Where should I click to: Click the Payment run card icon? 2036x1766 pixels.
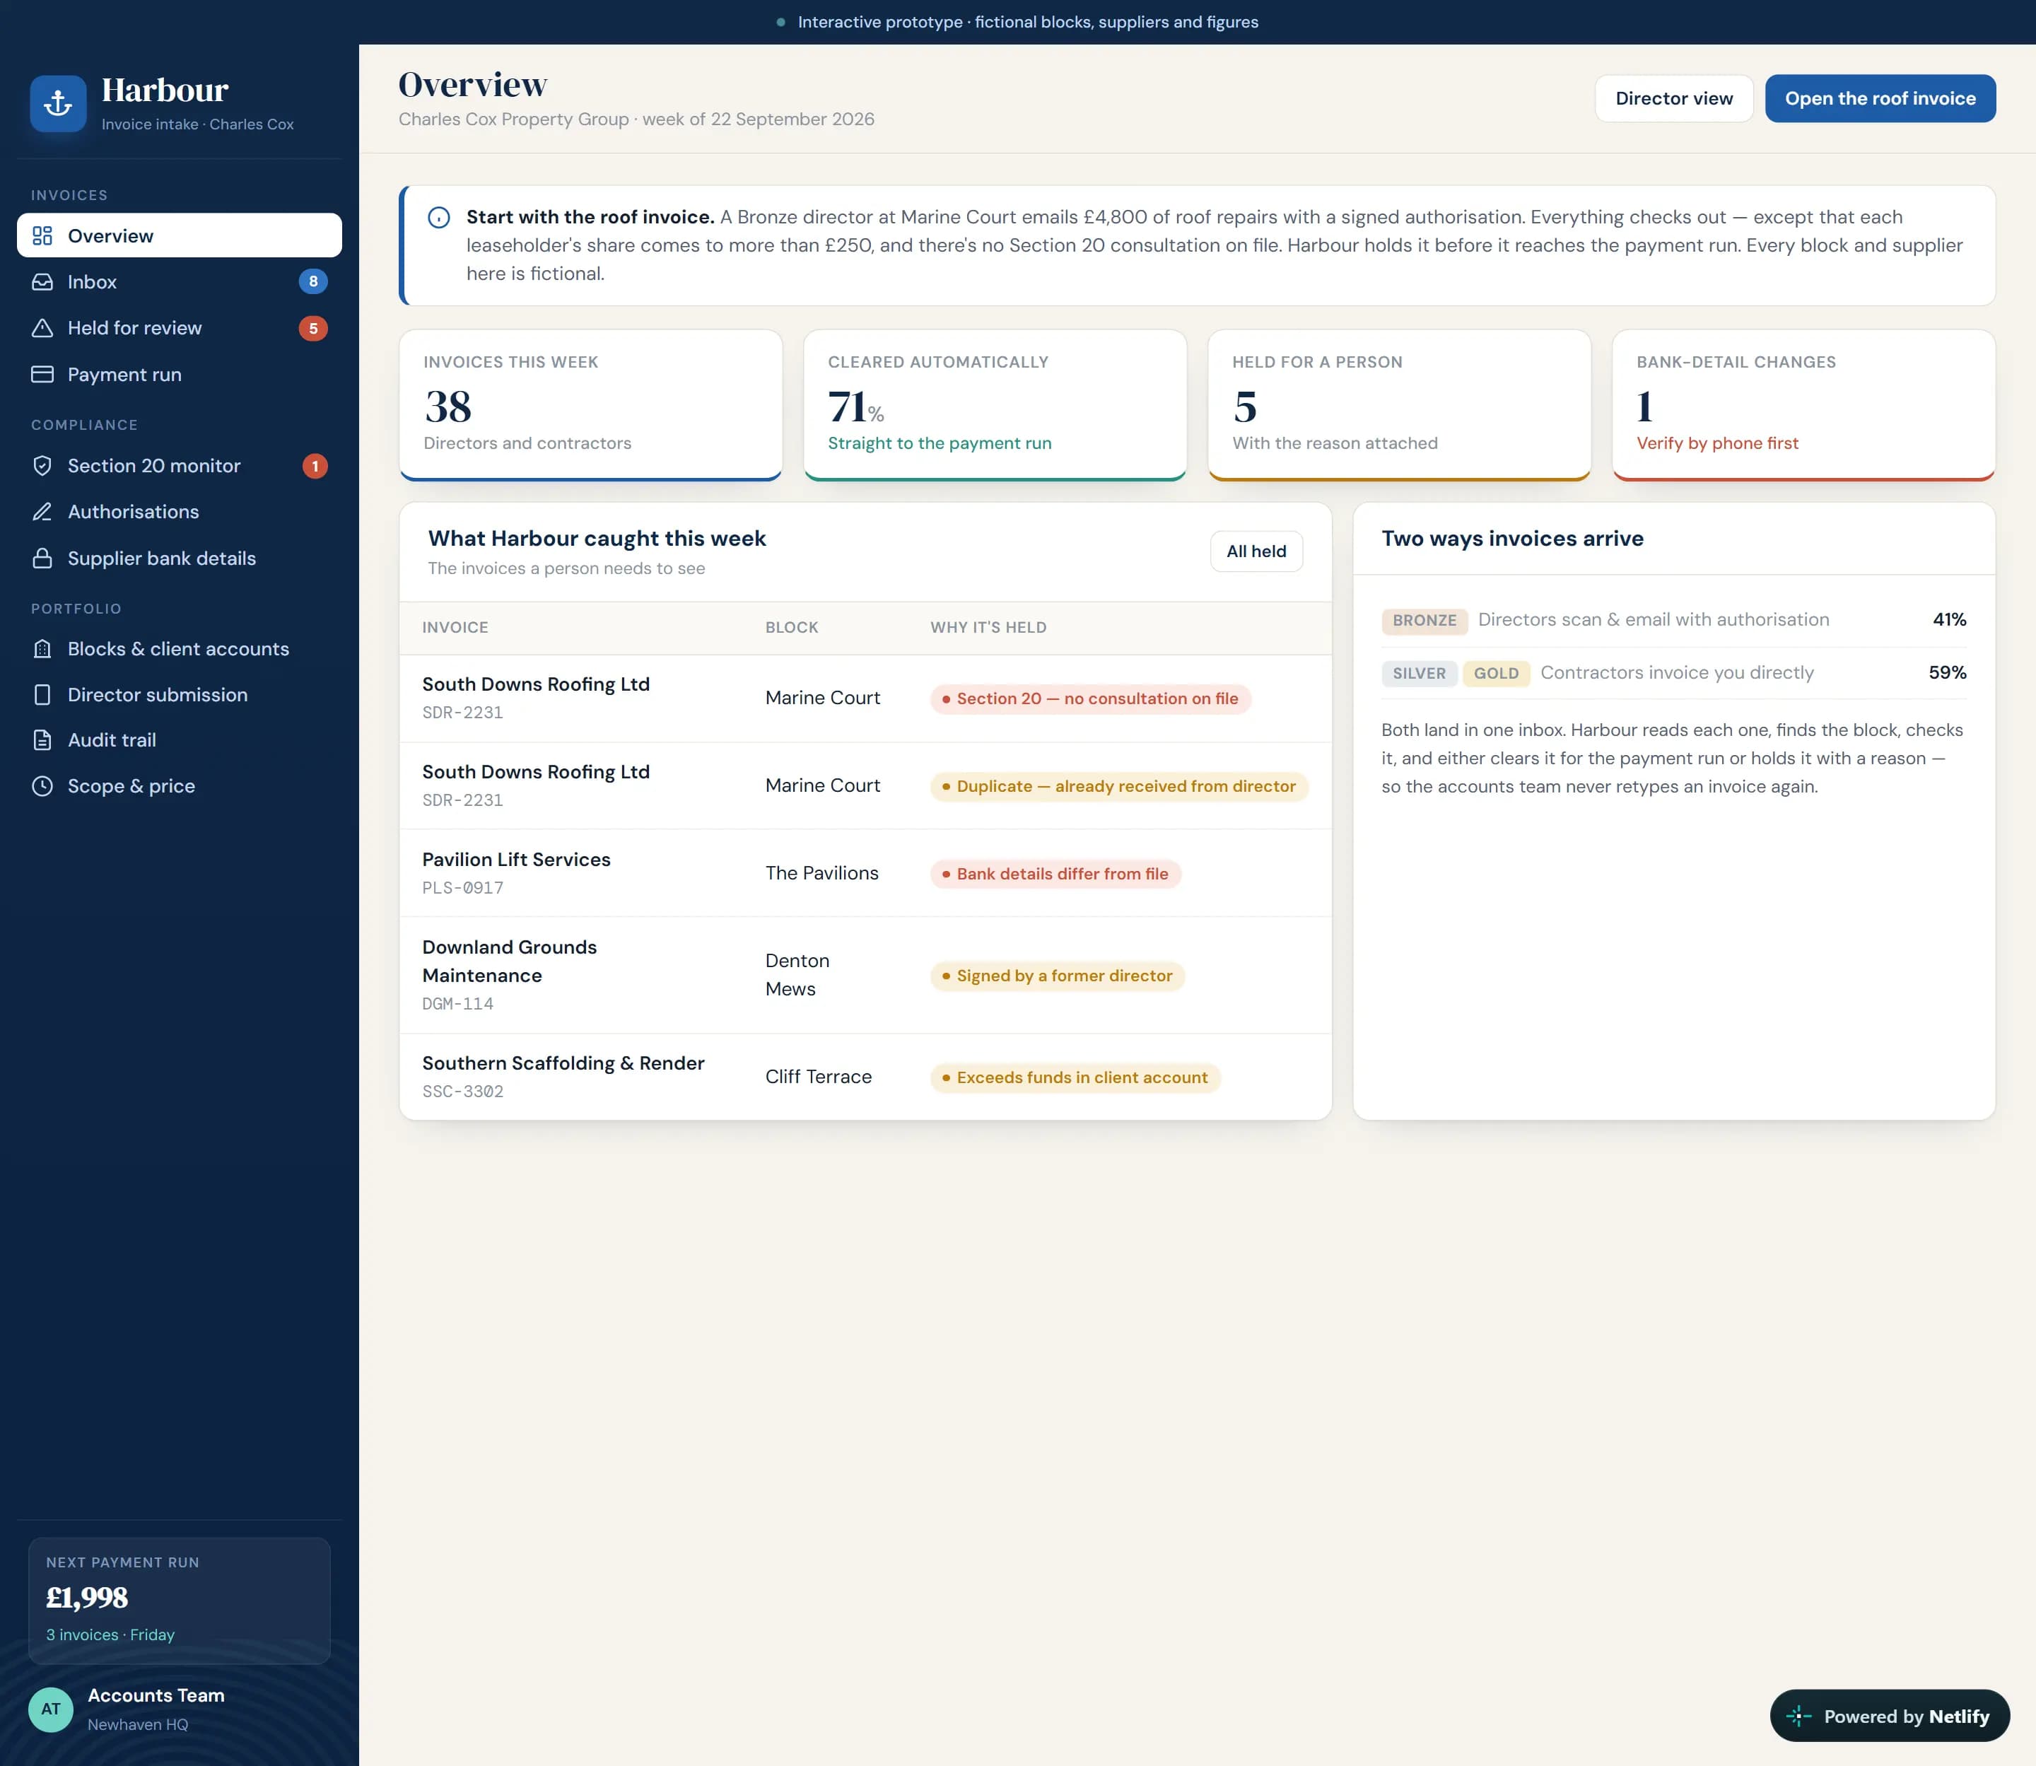pos(42,375)
